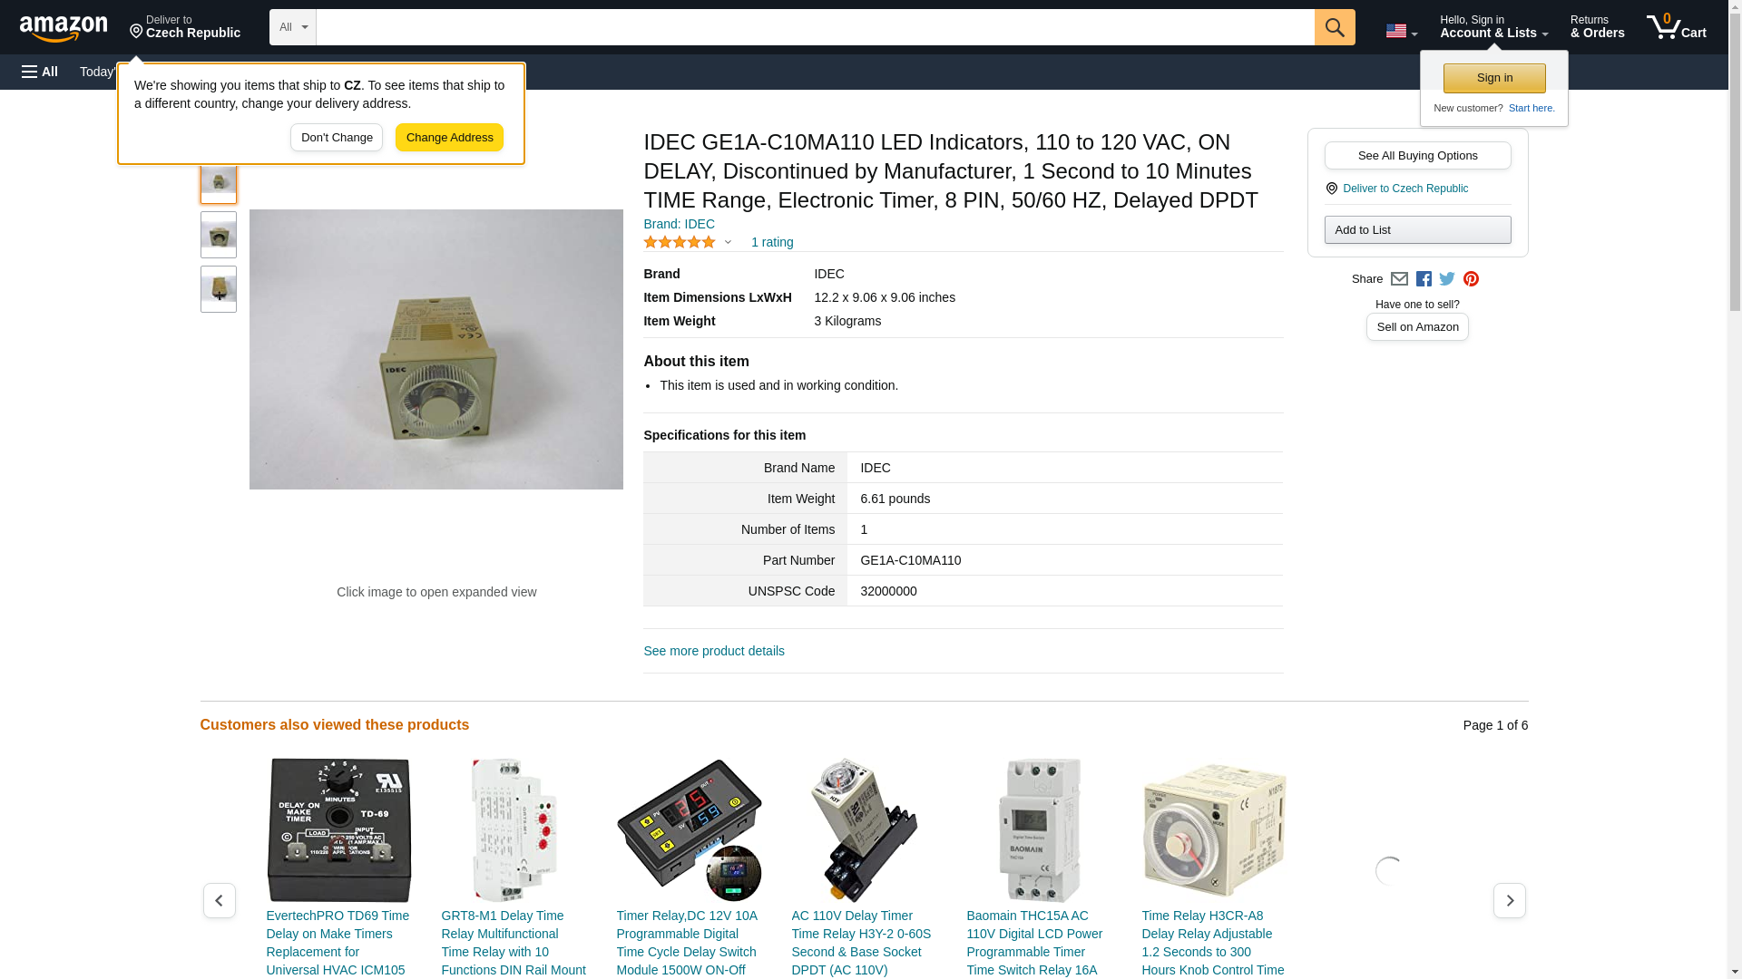Click See All Buying Options
The height and width of the screenshot is (979, 1742).
tap(1417, 155)
